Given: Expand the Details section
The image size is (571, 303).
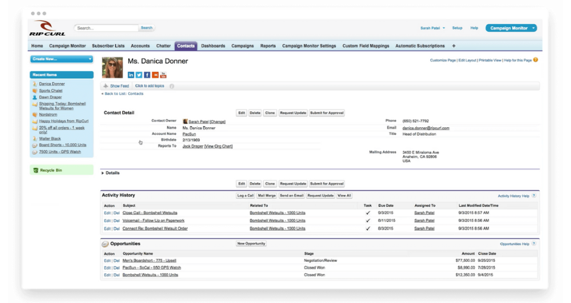Looking at the screenshot, I should [x=111, y=173].
